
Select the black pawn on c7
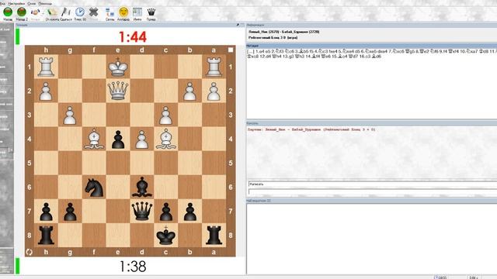[165, 212]
